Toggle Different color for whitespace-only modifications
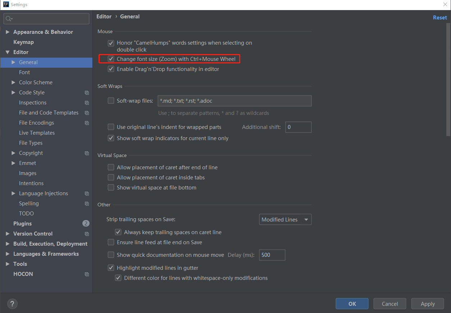This screenshot has width=451, height=313. pos(118,278)
